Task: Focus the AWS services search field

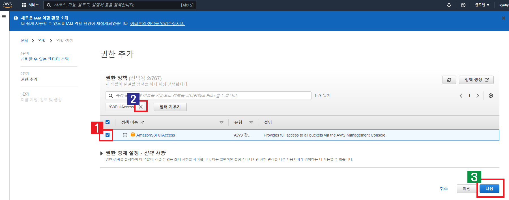Action: tap(120, 5)
